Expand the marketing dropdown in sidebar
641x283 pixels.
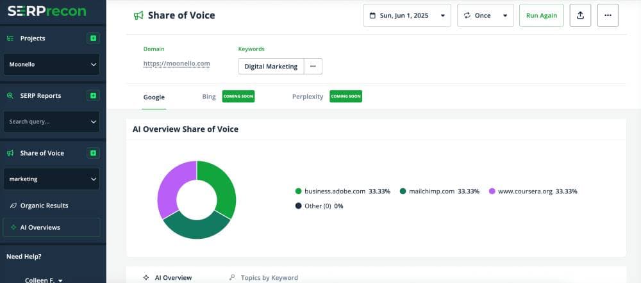[x=51, y=179]
